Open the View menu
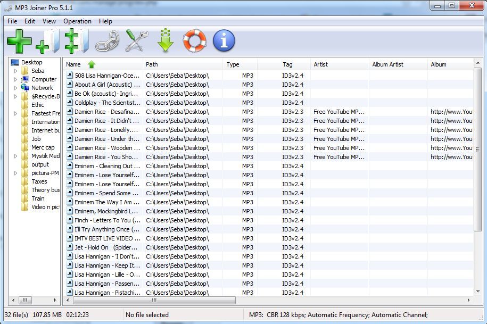This screenshot has width=487, height=324. [49, 21]
